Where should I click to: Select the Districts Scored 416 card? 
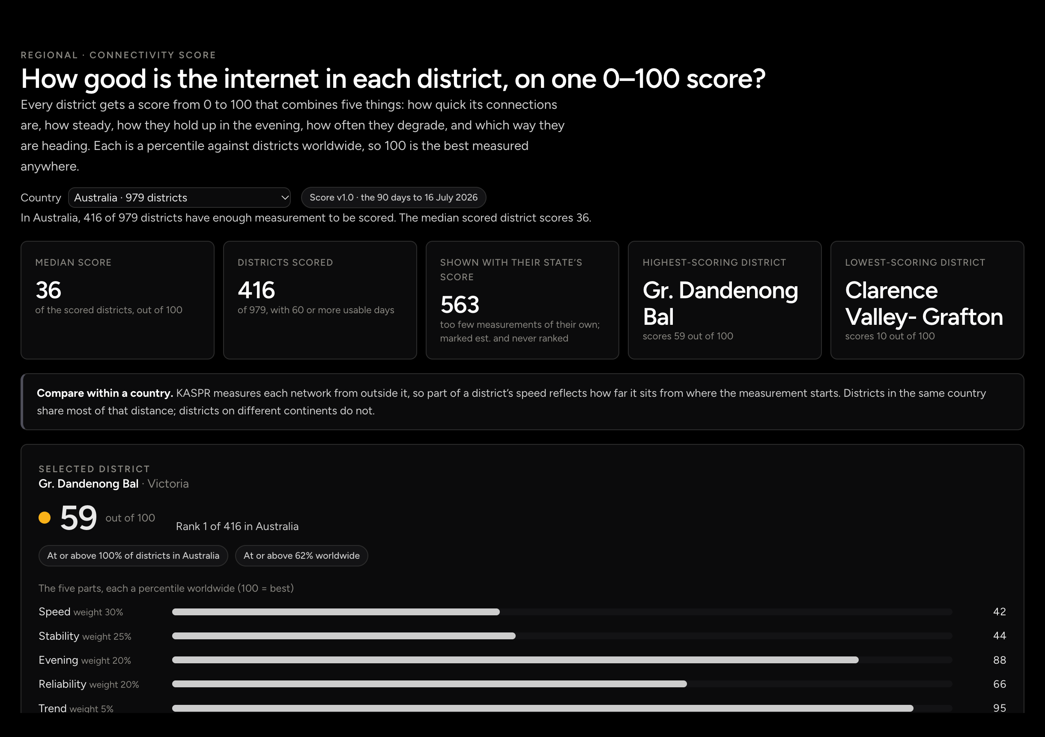click(320, 300)
